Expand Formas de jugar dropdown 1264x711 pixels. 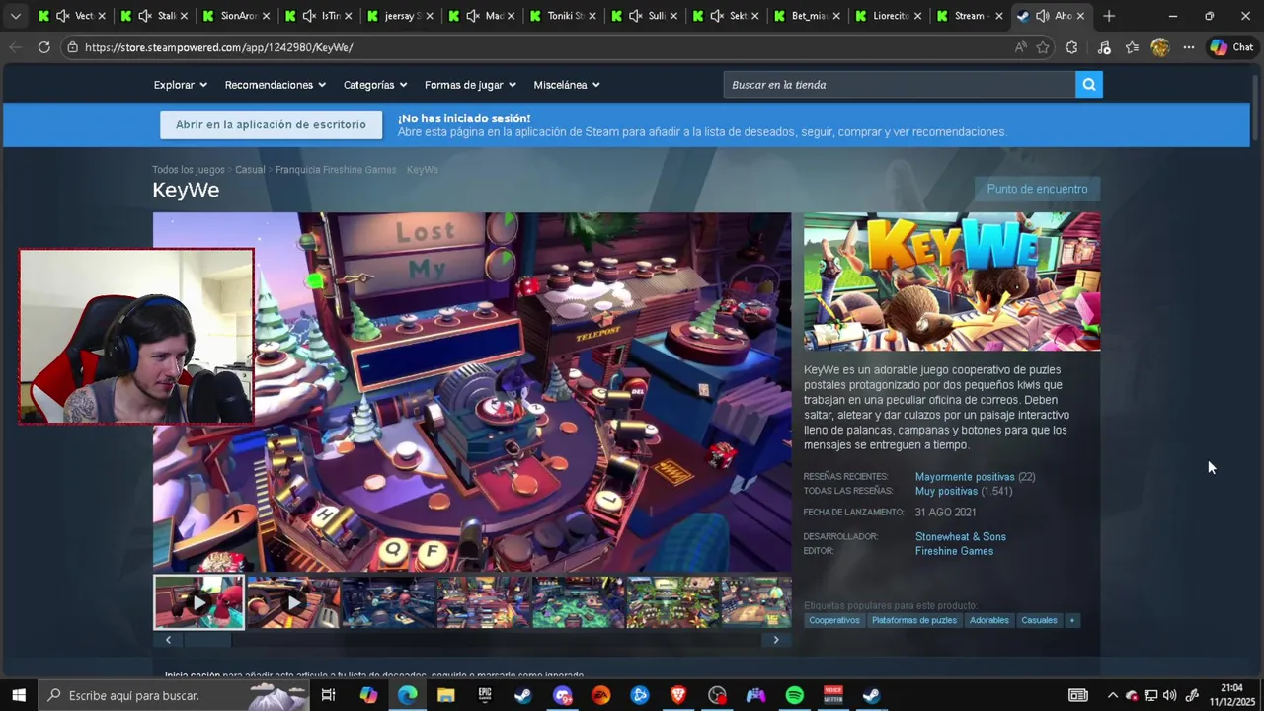pyautogui.click(x=470, y=85)
